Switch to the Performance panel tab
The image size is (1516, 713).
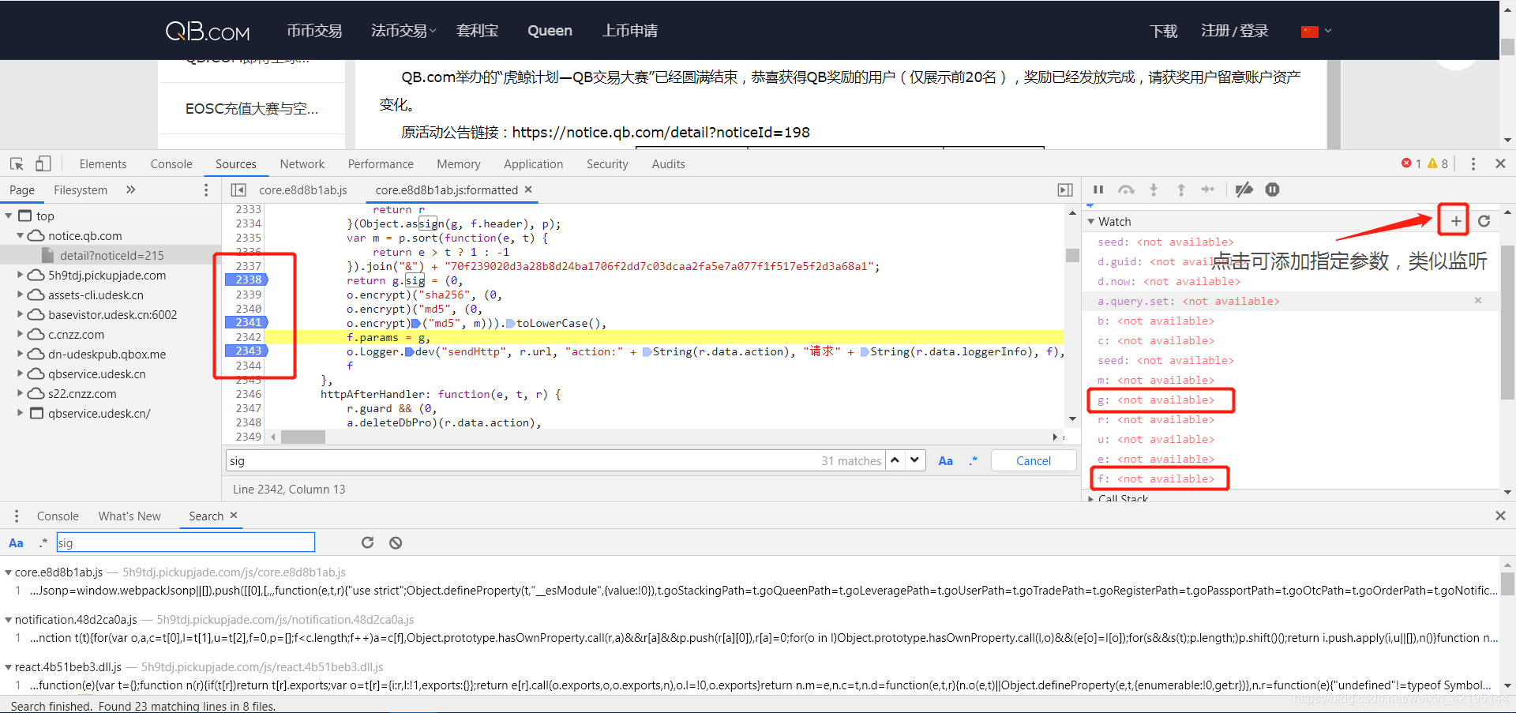(381, 163)
